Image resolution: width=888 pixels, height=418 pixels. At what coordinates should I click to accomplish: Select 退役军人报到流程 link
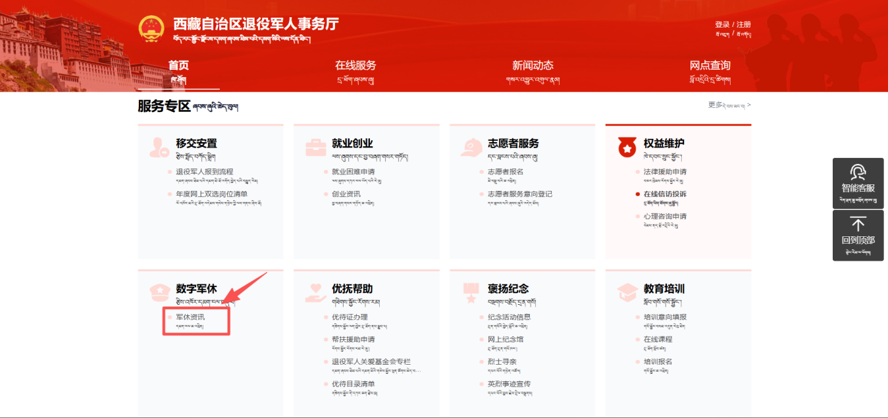(x=204, y=172)
